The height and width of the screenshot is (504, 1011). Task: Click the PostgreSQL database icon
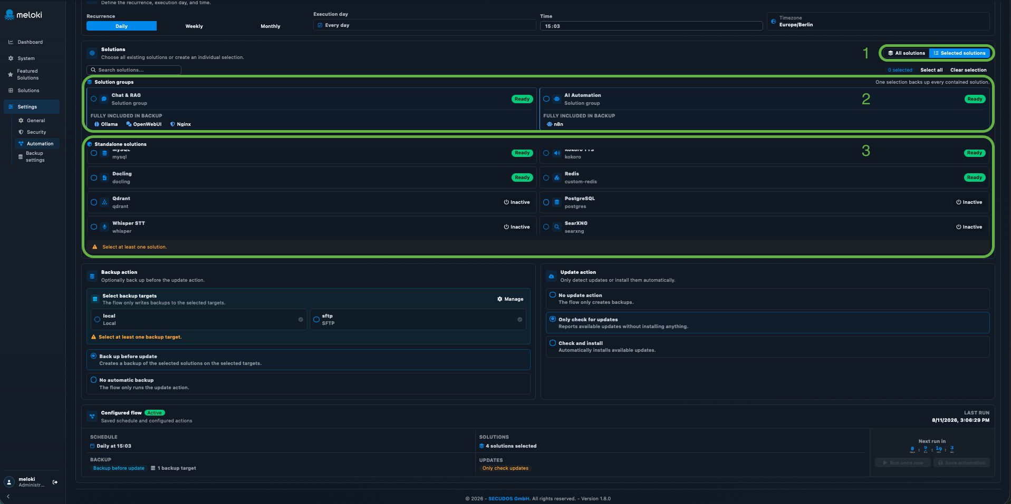coord(557,202)
